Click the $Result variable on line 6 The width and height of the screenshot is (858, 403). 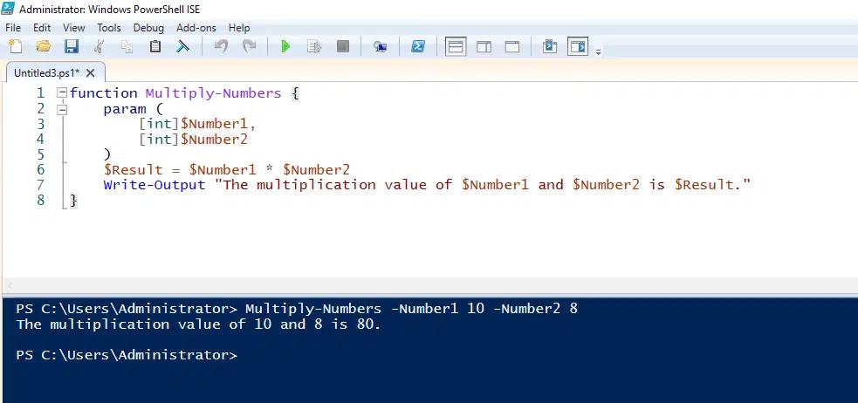(133, 169)
